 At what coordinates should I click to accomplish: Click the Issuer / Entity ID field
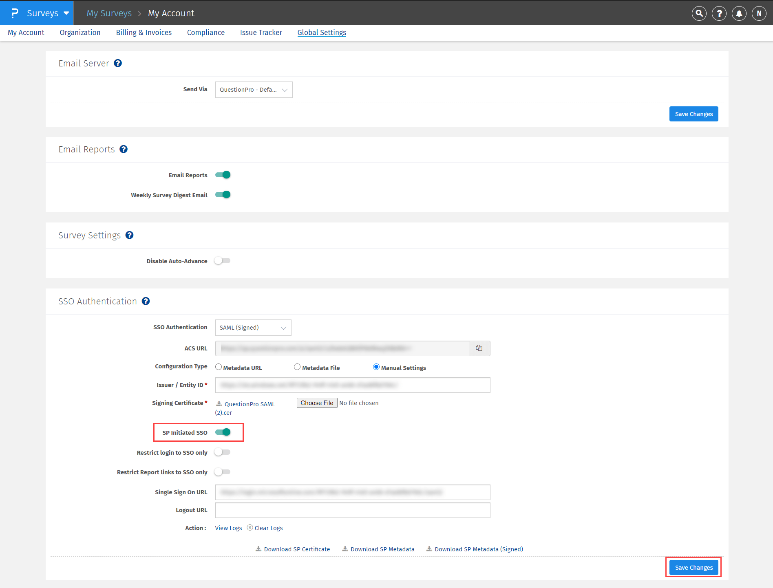[353, 385]
